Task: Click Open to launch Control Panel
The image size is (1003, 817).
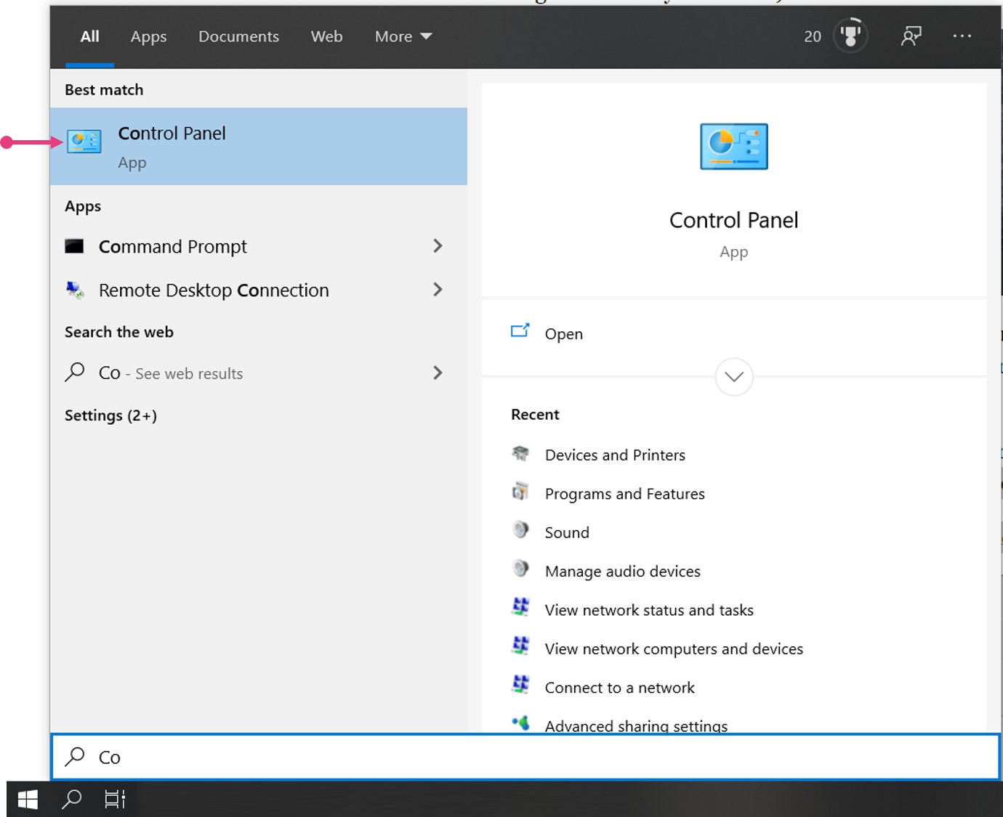Action: pos(563,333)
